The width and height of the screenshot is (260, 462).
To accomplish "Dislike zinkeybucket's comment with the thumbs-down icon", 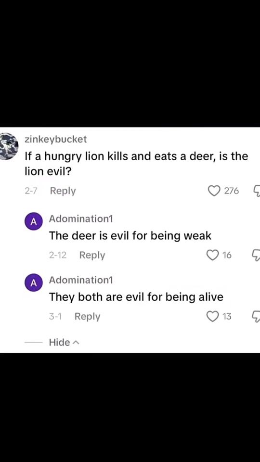I will coord(256,192).
